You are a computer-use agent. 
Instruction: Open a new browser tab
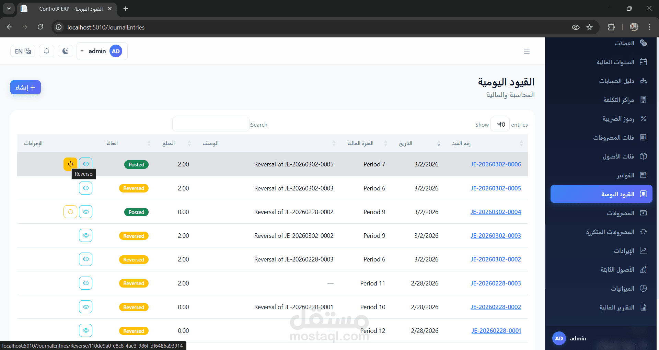point(126,9)
